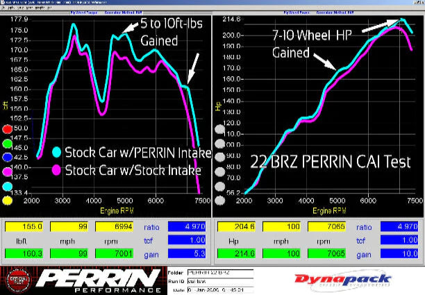Toggle the magenta run circle on torque graph
This screenshot has width=425, height=295.
(x=8, y=171)
